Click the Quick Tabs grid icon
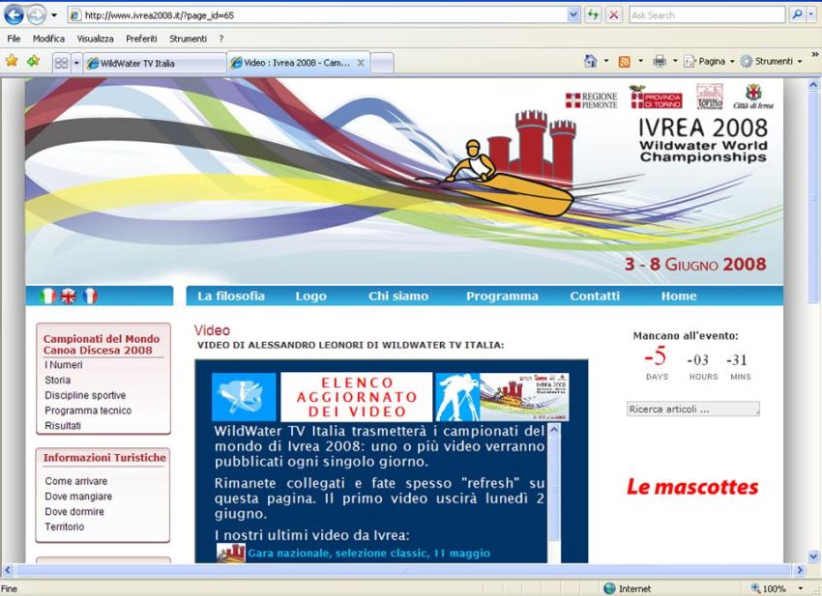The width and height of the screenshot is (822, 596). tap(61, 63)
